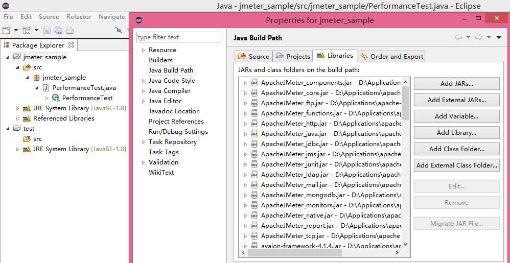Expand the Java Code Style category

[x=143, y=81]
